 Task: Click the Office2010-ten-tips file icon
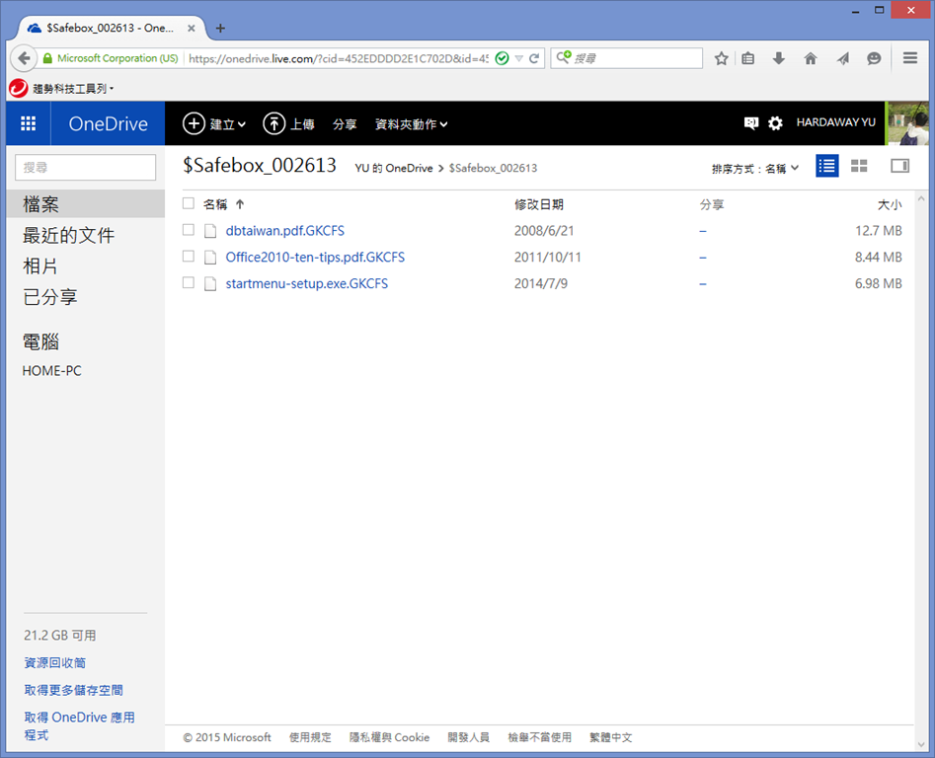tap(210, 258)
